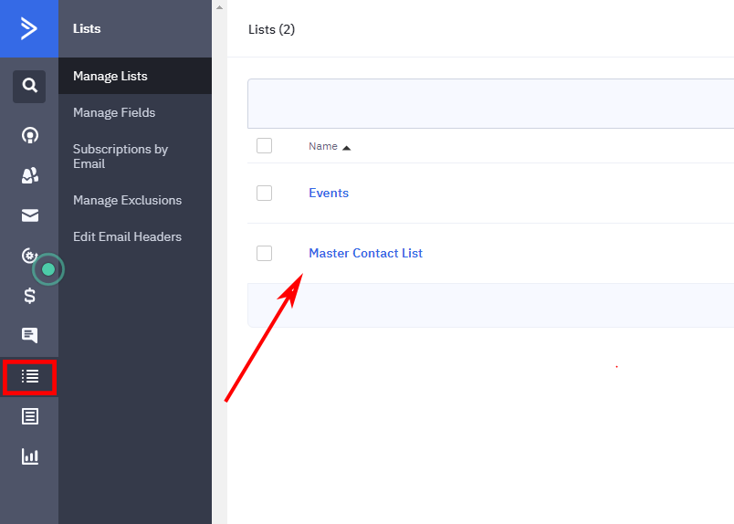This screenshot has height=524, width=734.
Task: Check the box next to Events
Action: 265,193
